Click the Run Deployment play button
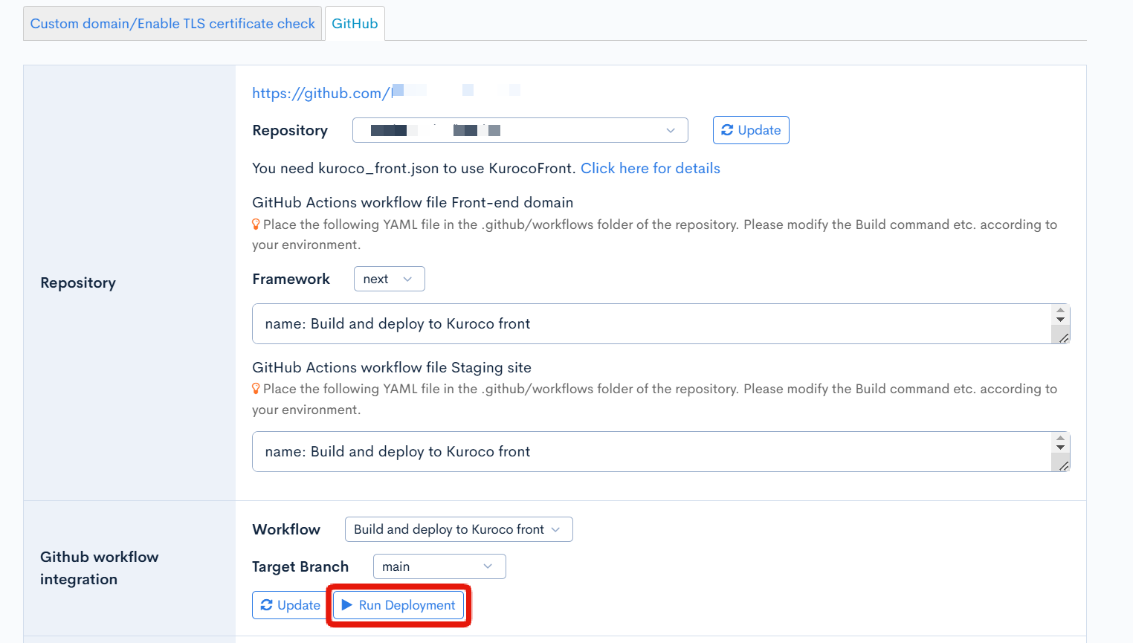This screenshot has width=1133, height=643. (398, 605)
